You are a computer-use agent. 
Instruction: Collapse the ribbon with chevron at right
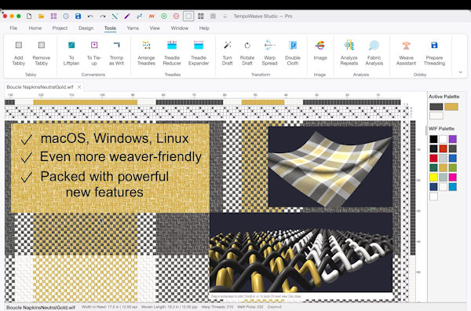(x=461, y=72)
